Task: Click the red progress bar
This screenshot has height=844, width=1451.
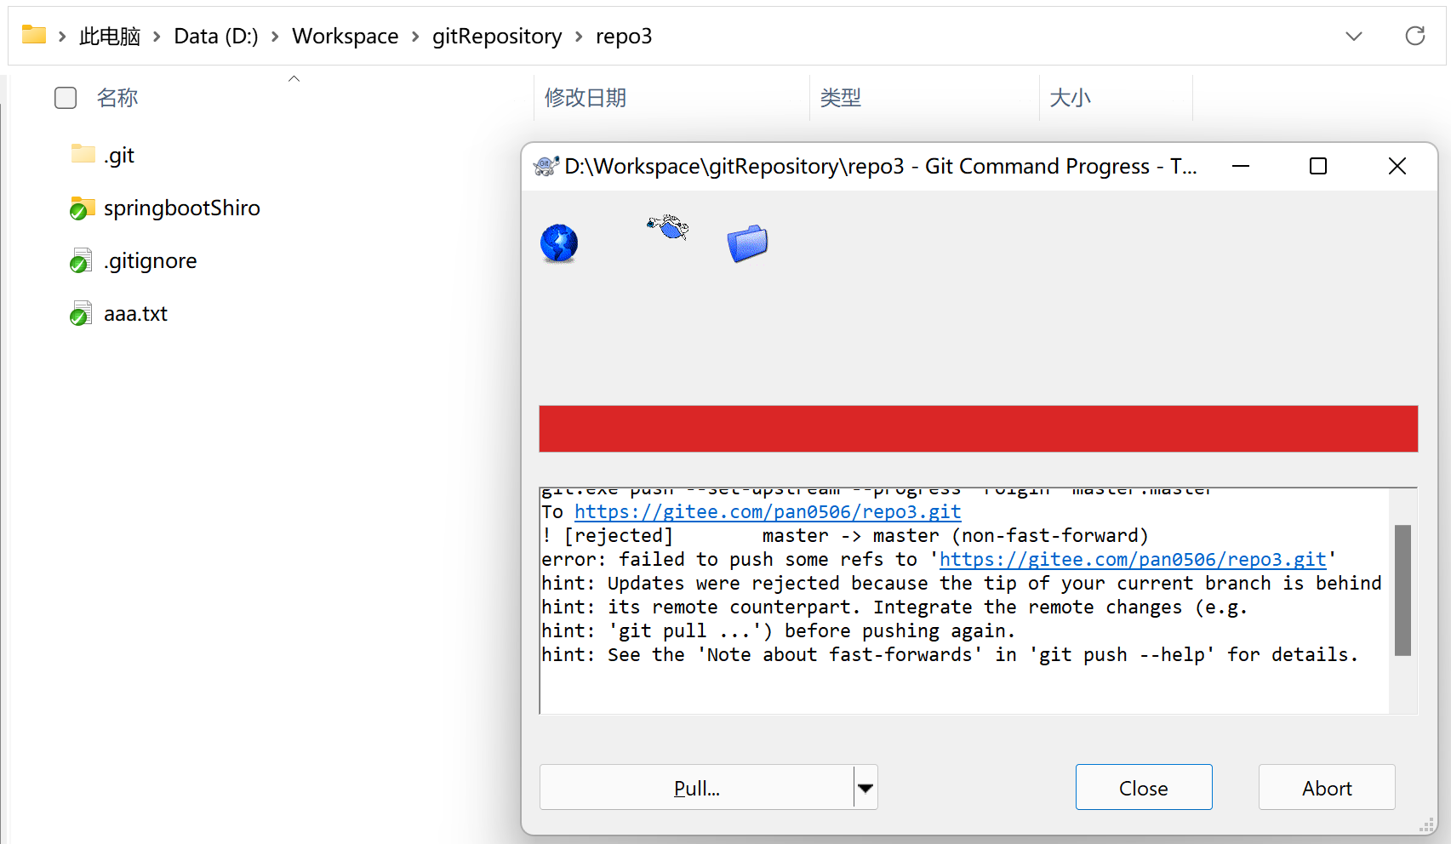Action: pyautogui.click(x=978, y=429)
